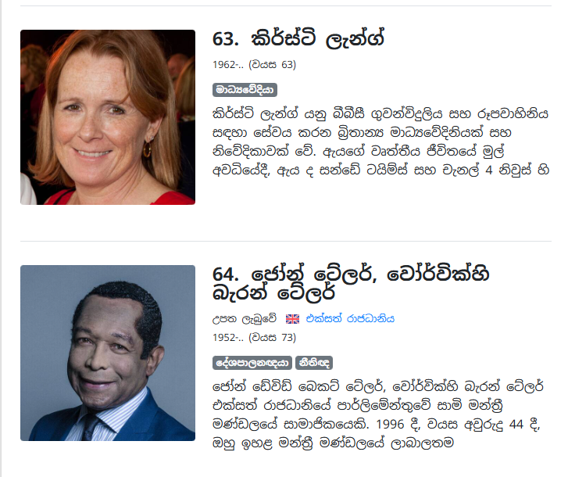Click the number 63. in heading
This screenshot has height=477, width=568.
(226, 39)
